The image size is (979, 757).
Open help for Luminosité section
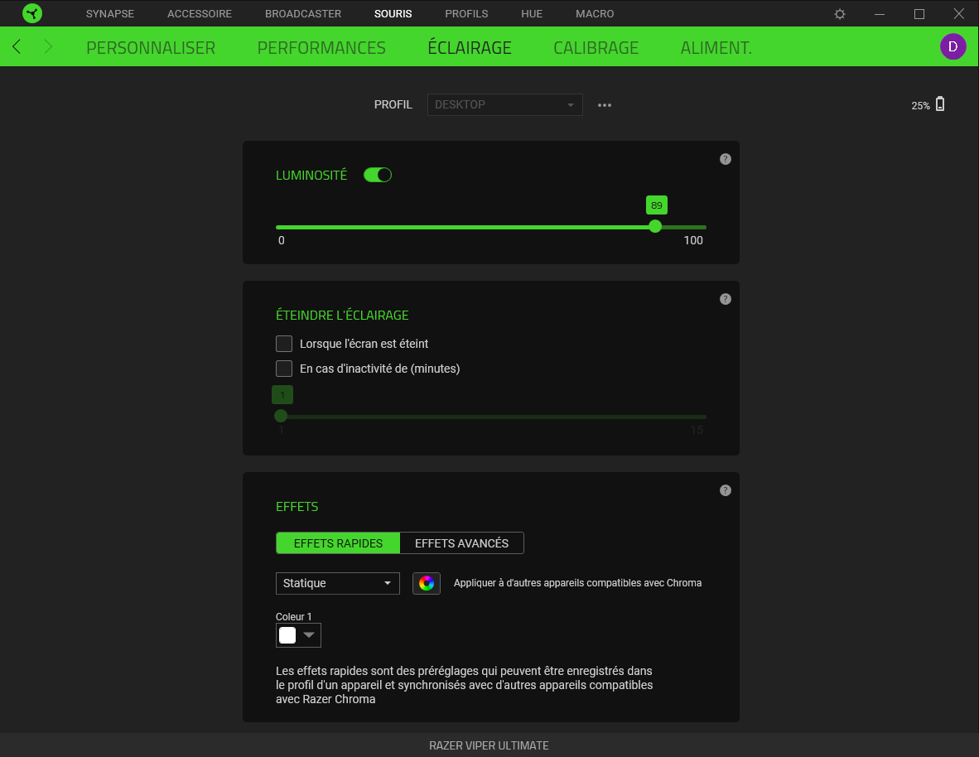[725, 159]
